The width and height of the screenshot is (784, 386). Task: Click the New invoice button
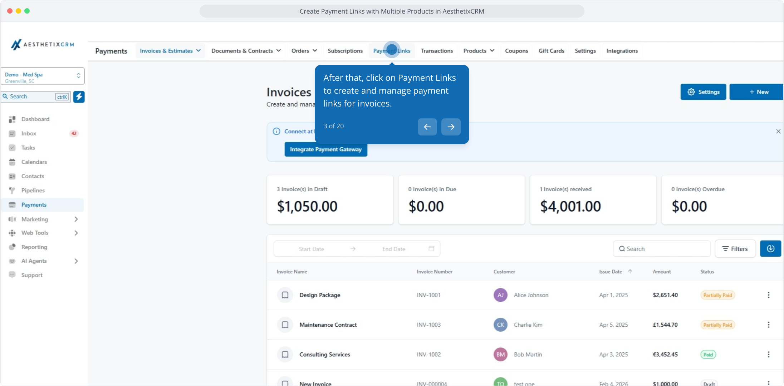[758, 92]
